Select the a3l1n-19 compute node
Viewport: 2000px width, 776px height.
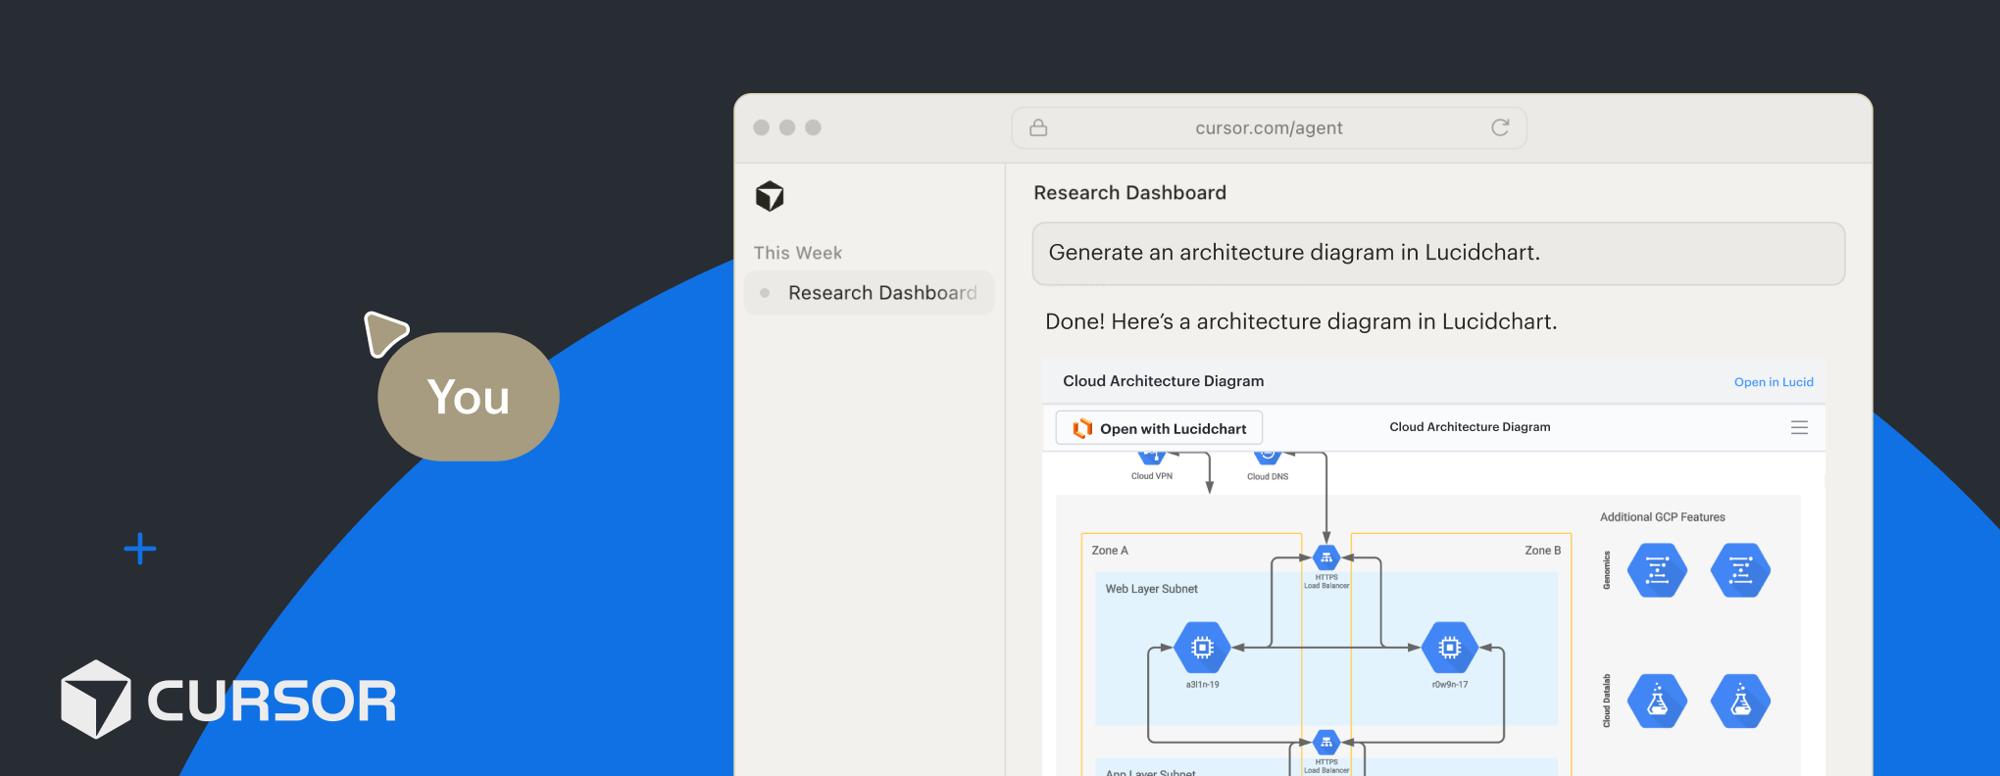[1202, 647]
